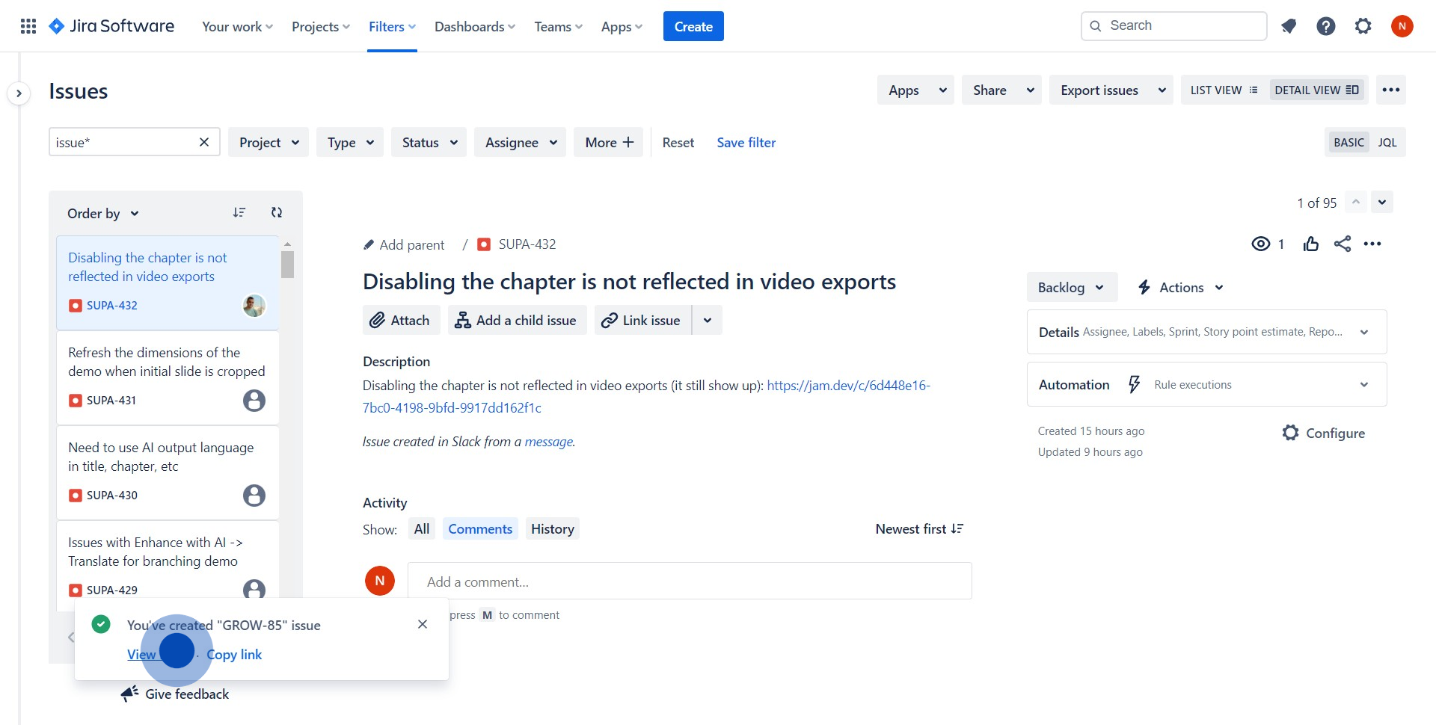Open the Backlog status dropdown
Viewport: 1436px width, 725px height.
[x=1071, y=288]
